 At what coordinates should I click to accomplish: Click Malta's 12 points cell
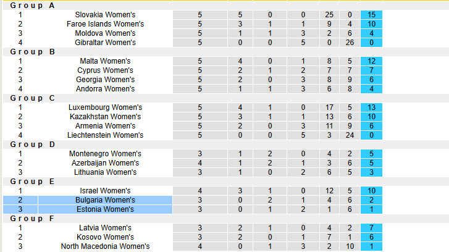[x=372, y=61]
